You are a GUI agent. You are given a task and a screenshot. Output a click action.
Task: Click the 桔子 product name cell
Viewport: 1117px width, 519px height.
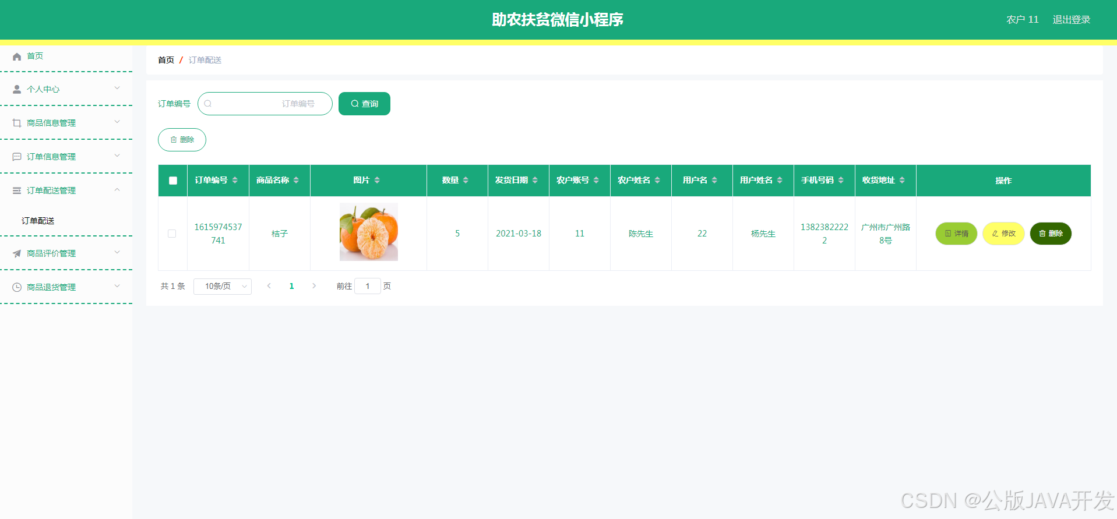pos(280,234)
